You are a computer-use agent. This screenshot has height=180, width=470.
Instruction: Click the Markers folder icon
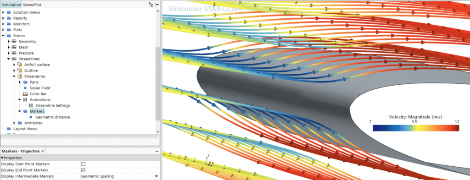(x=25, y=111)
